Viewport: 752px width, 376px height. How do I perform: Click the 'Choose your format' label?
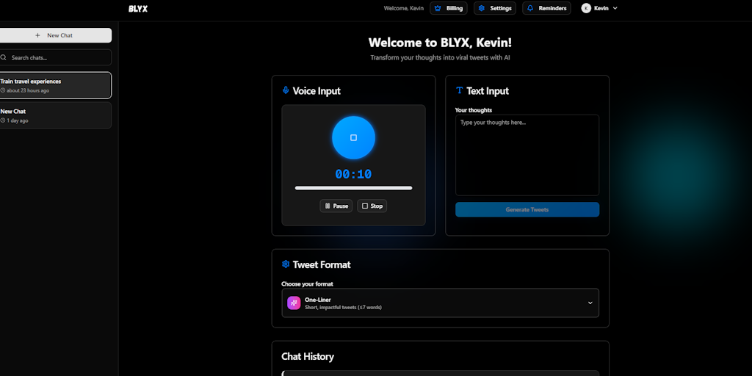pyautogui.click(x=307, y=284)
